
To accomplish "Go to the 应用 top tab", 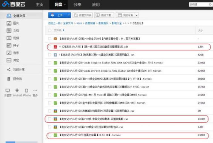I will click(96, 5).
